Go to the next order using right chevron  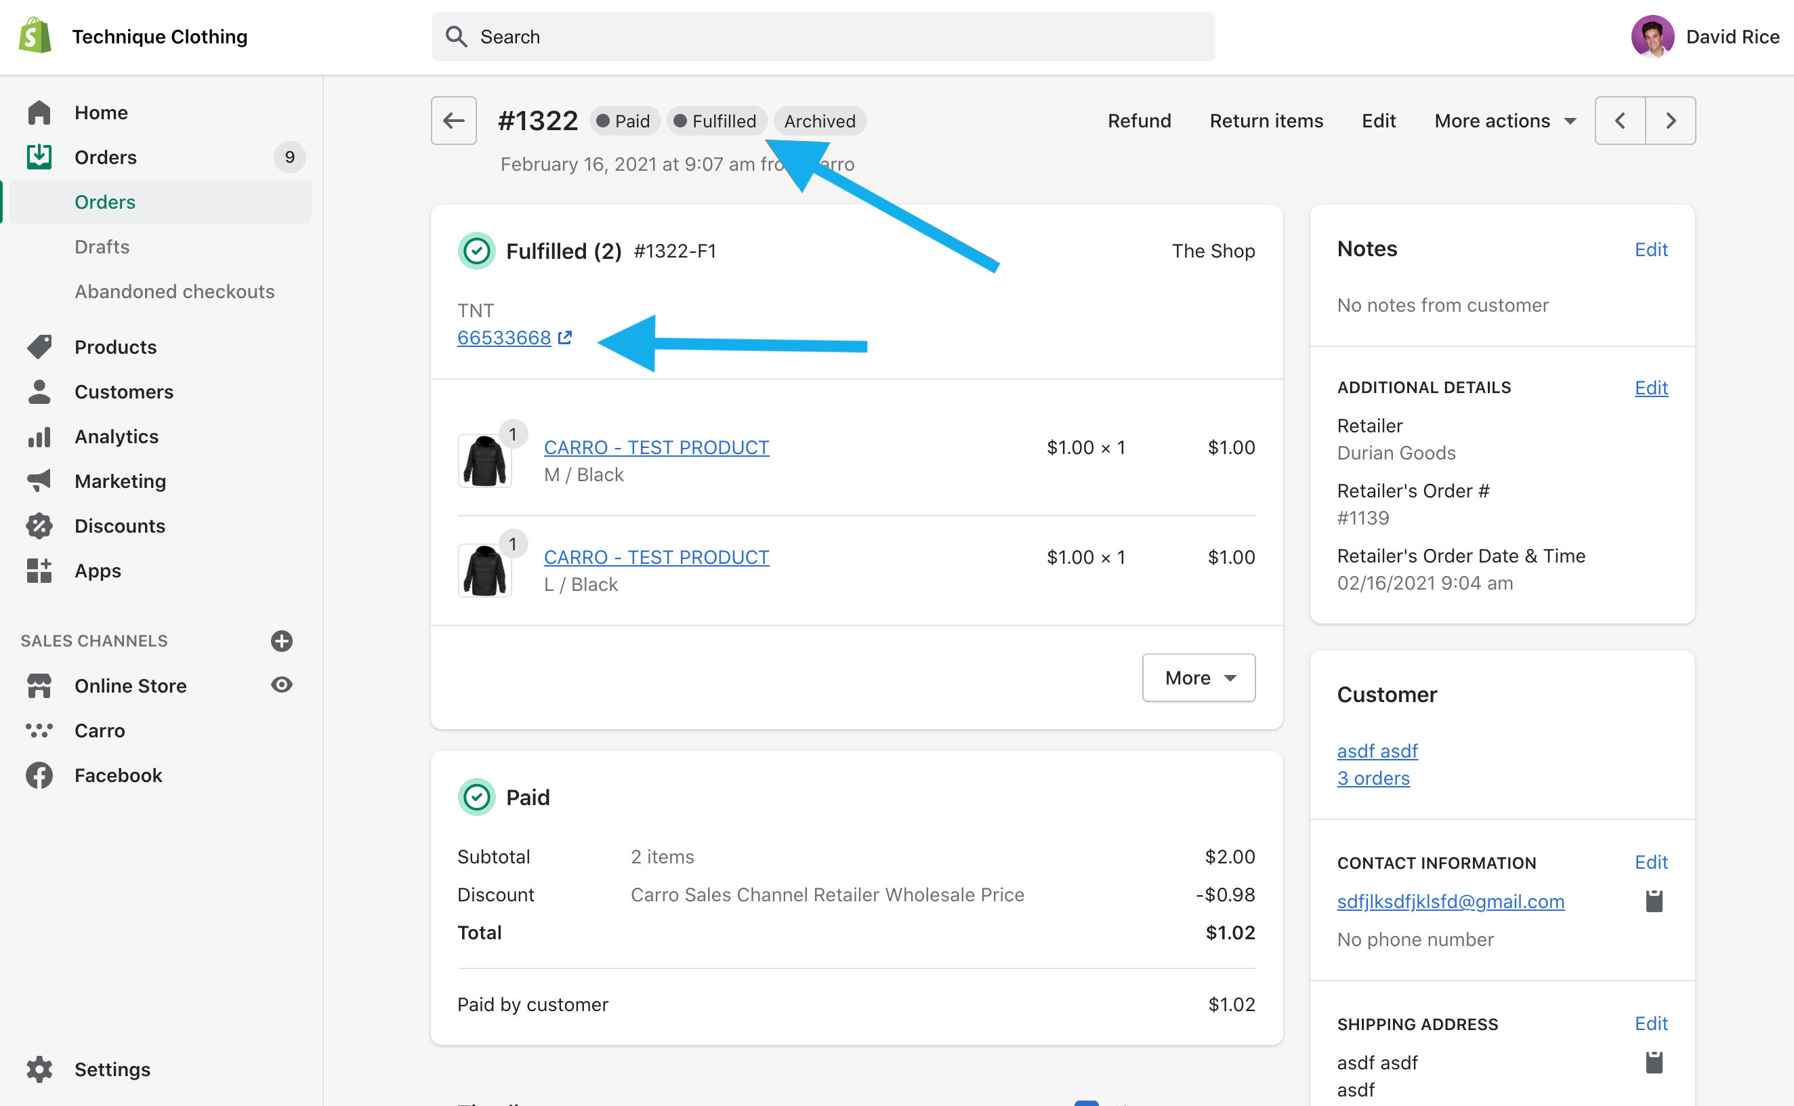(x=1671, y=121)
